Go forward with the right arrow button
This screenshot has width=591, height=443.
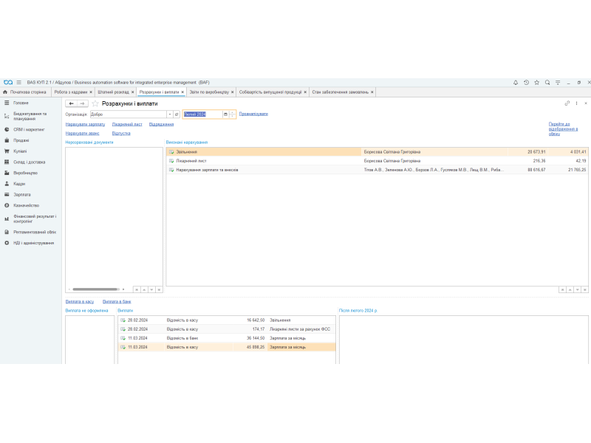point(83,103)
